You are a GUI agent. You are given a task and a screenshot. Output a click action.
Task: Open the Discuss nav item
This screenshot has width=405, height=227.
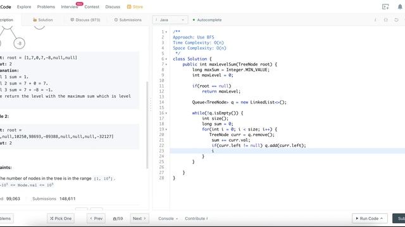click(x=113, y=7)
